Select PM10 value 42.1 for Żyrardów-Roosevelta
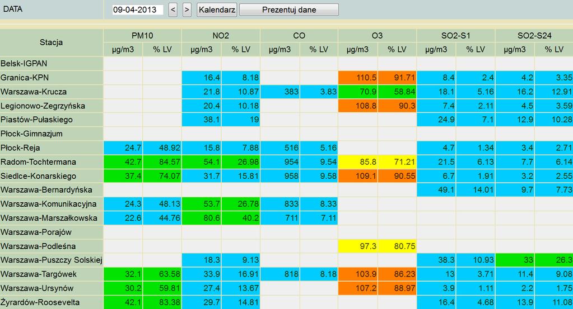The height and width of the screenshot is (309, 573). pyautogui.click(x=123, y=302)
